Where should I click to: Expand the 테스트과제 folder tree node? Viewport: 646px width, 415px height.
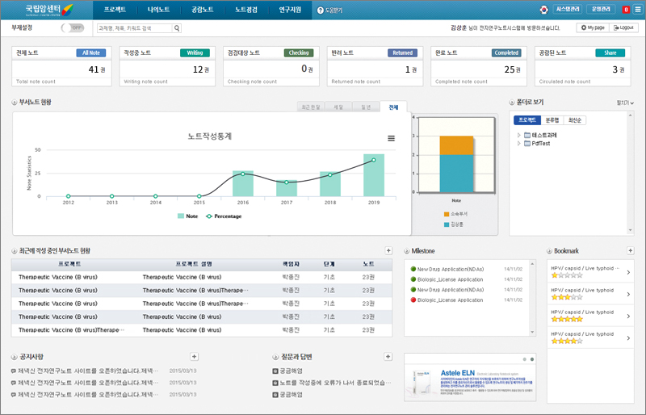(x=518, y=135)
